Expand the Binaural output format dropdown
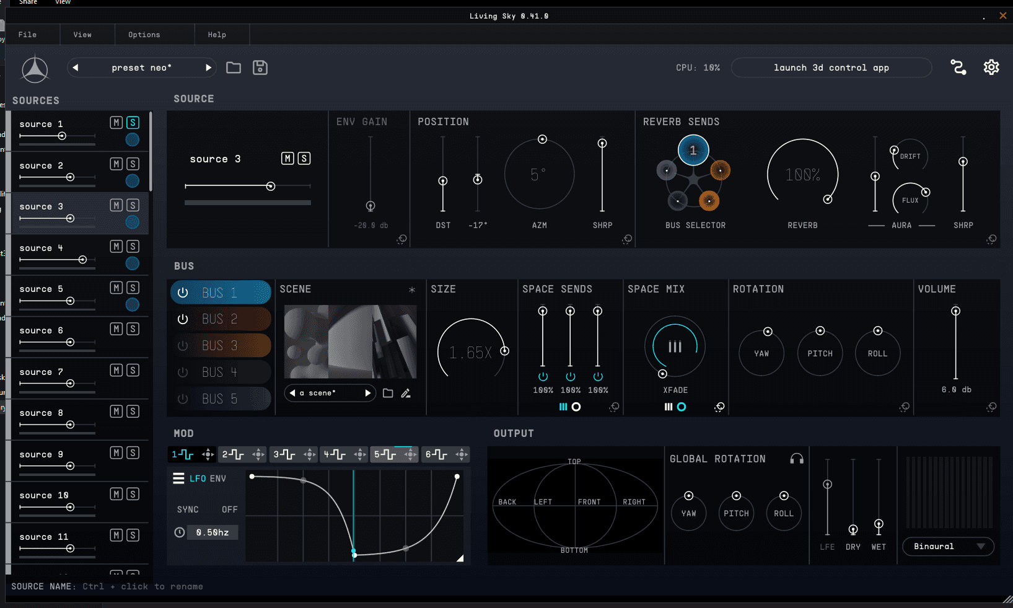This screenshot has width=1013, height=608. (x=948, y=547)
